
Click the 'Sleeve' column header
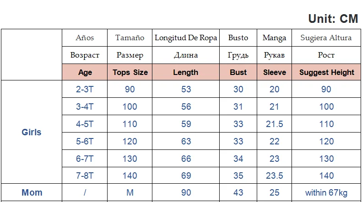coord(275,72)
